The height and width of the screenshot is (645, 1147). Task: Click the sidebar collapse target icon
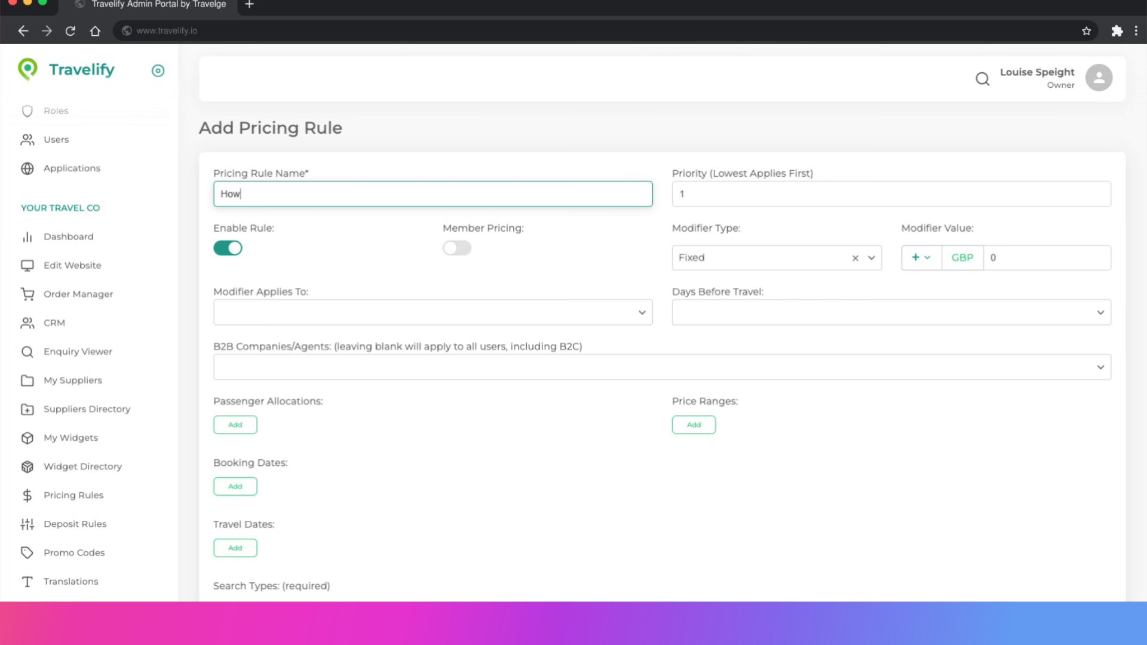[x=158, y=70]
